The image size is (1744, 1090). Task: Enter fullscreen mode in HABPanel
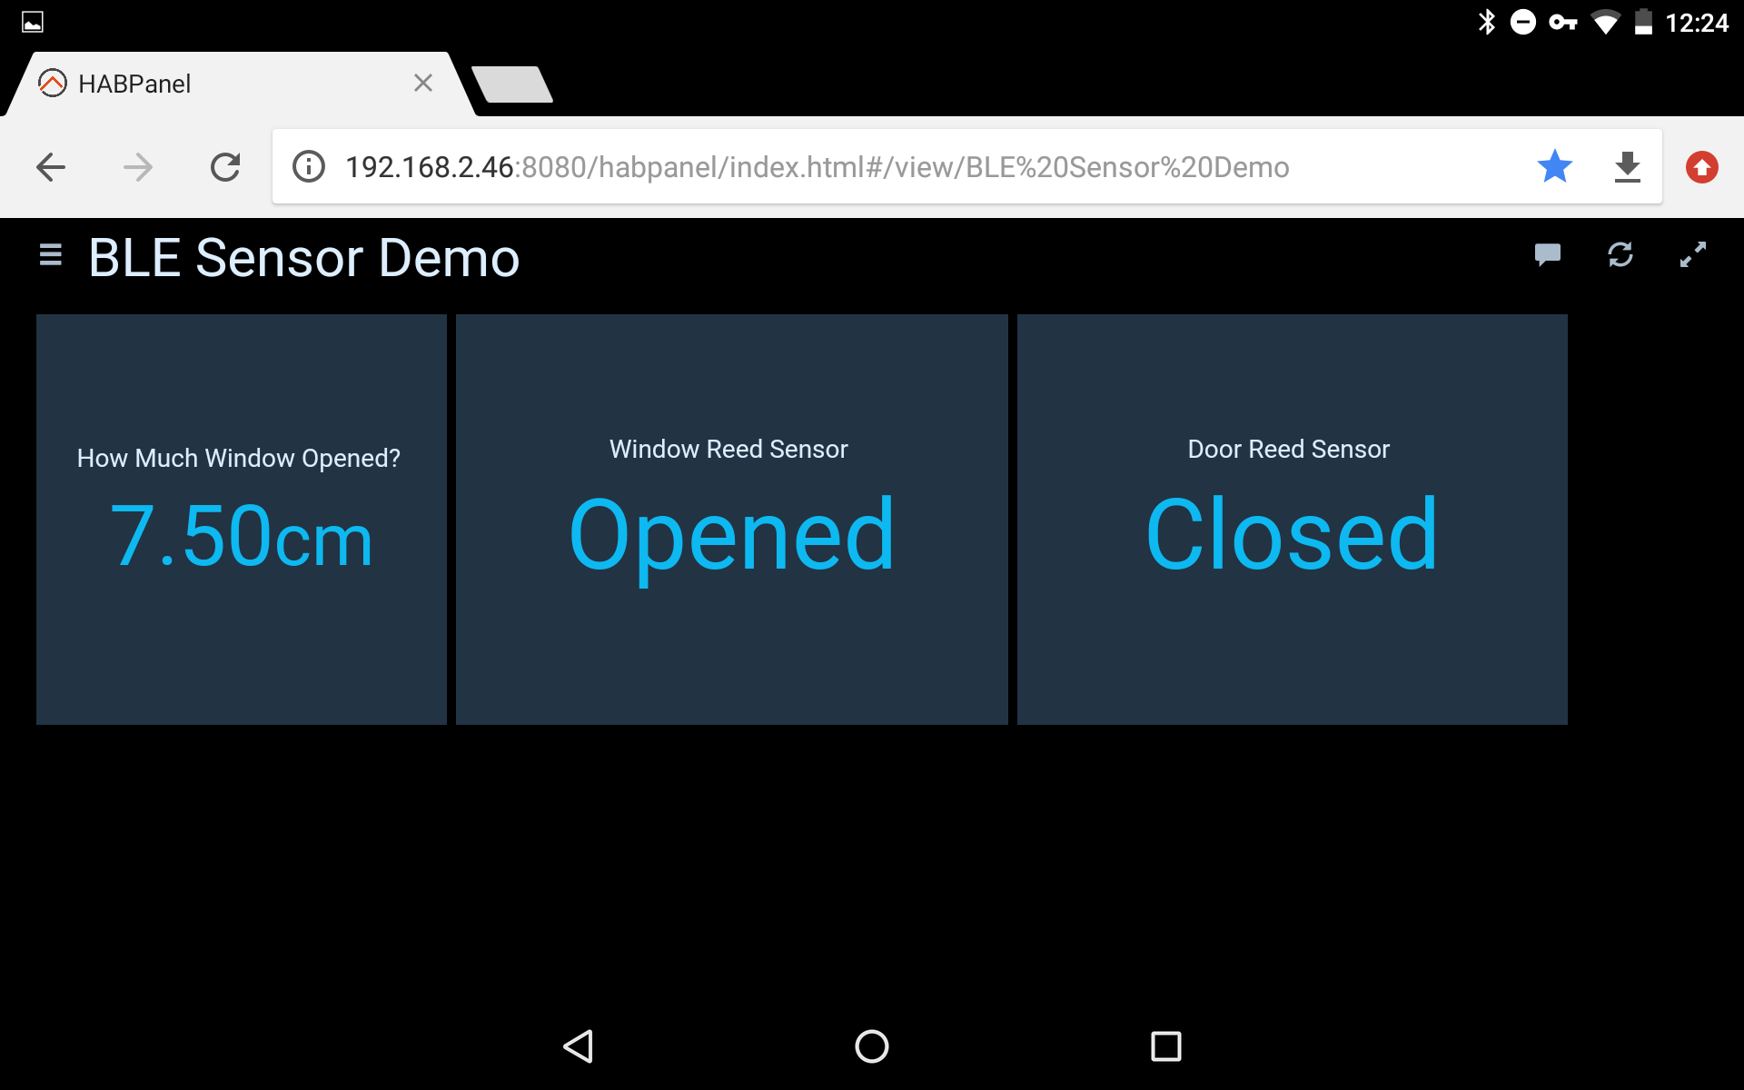point(1693,255)
